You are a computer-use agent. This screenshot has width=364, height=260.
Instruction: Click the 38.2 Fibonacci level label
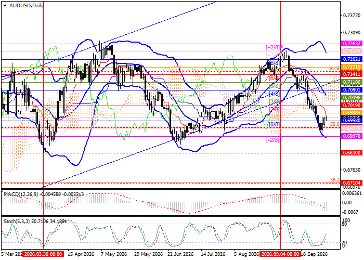click(335, 180)
